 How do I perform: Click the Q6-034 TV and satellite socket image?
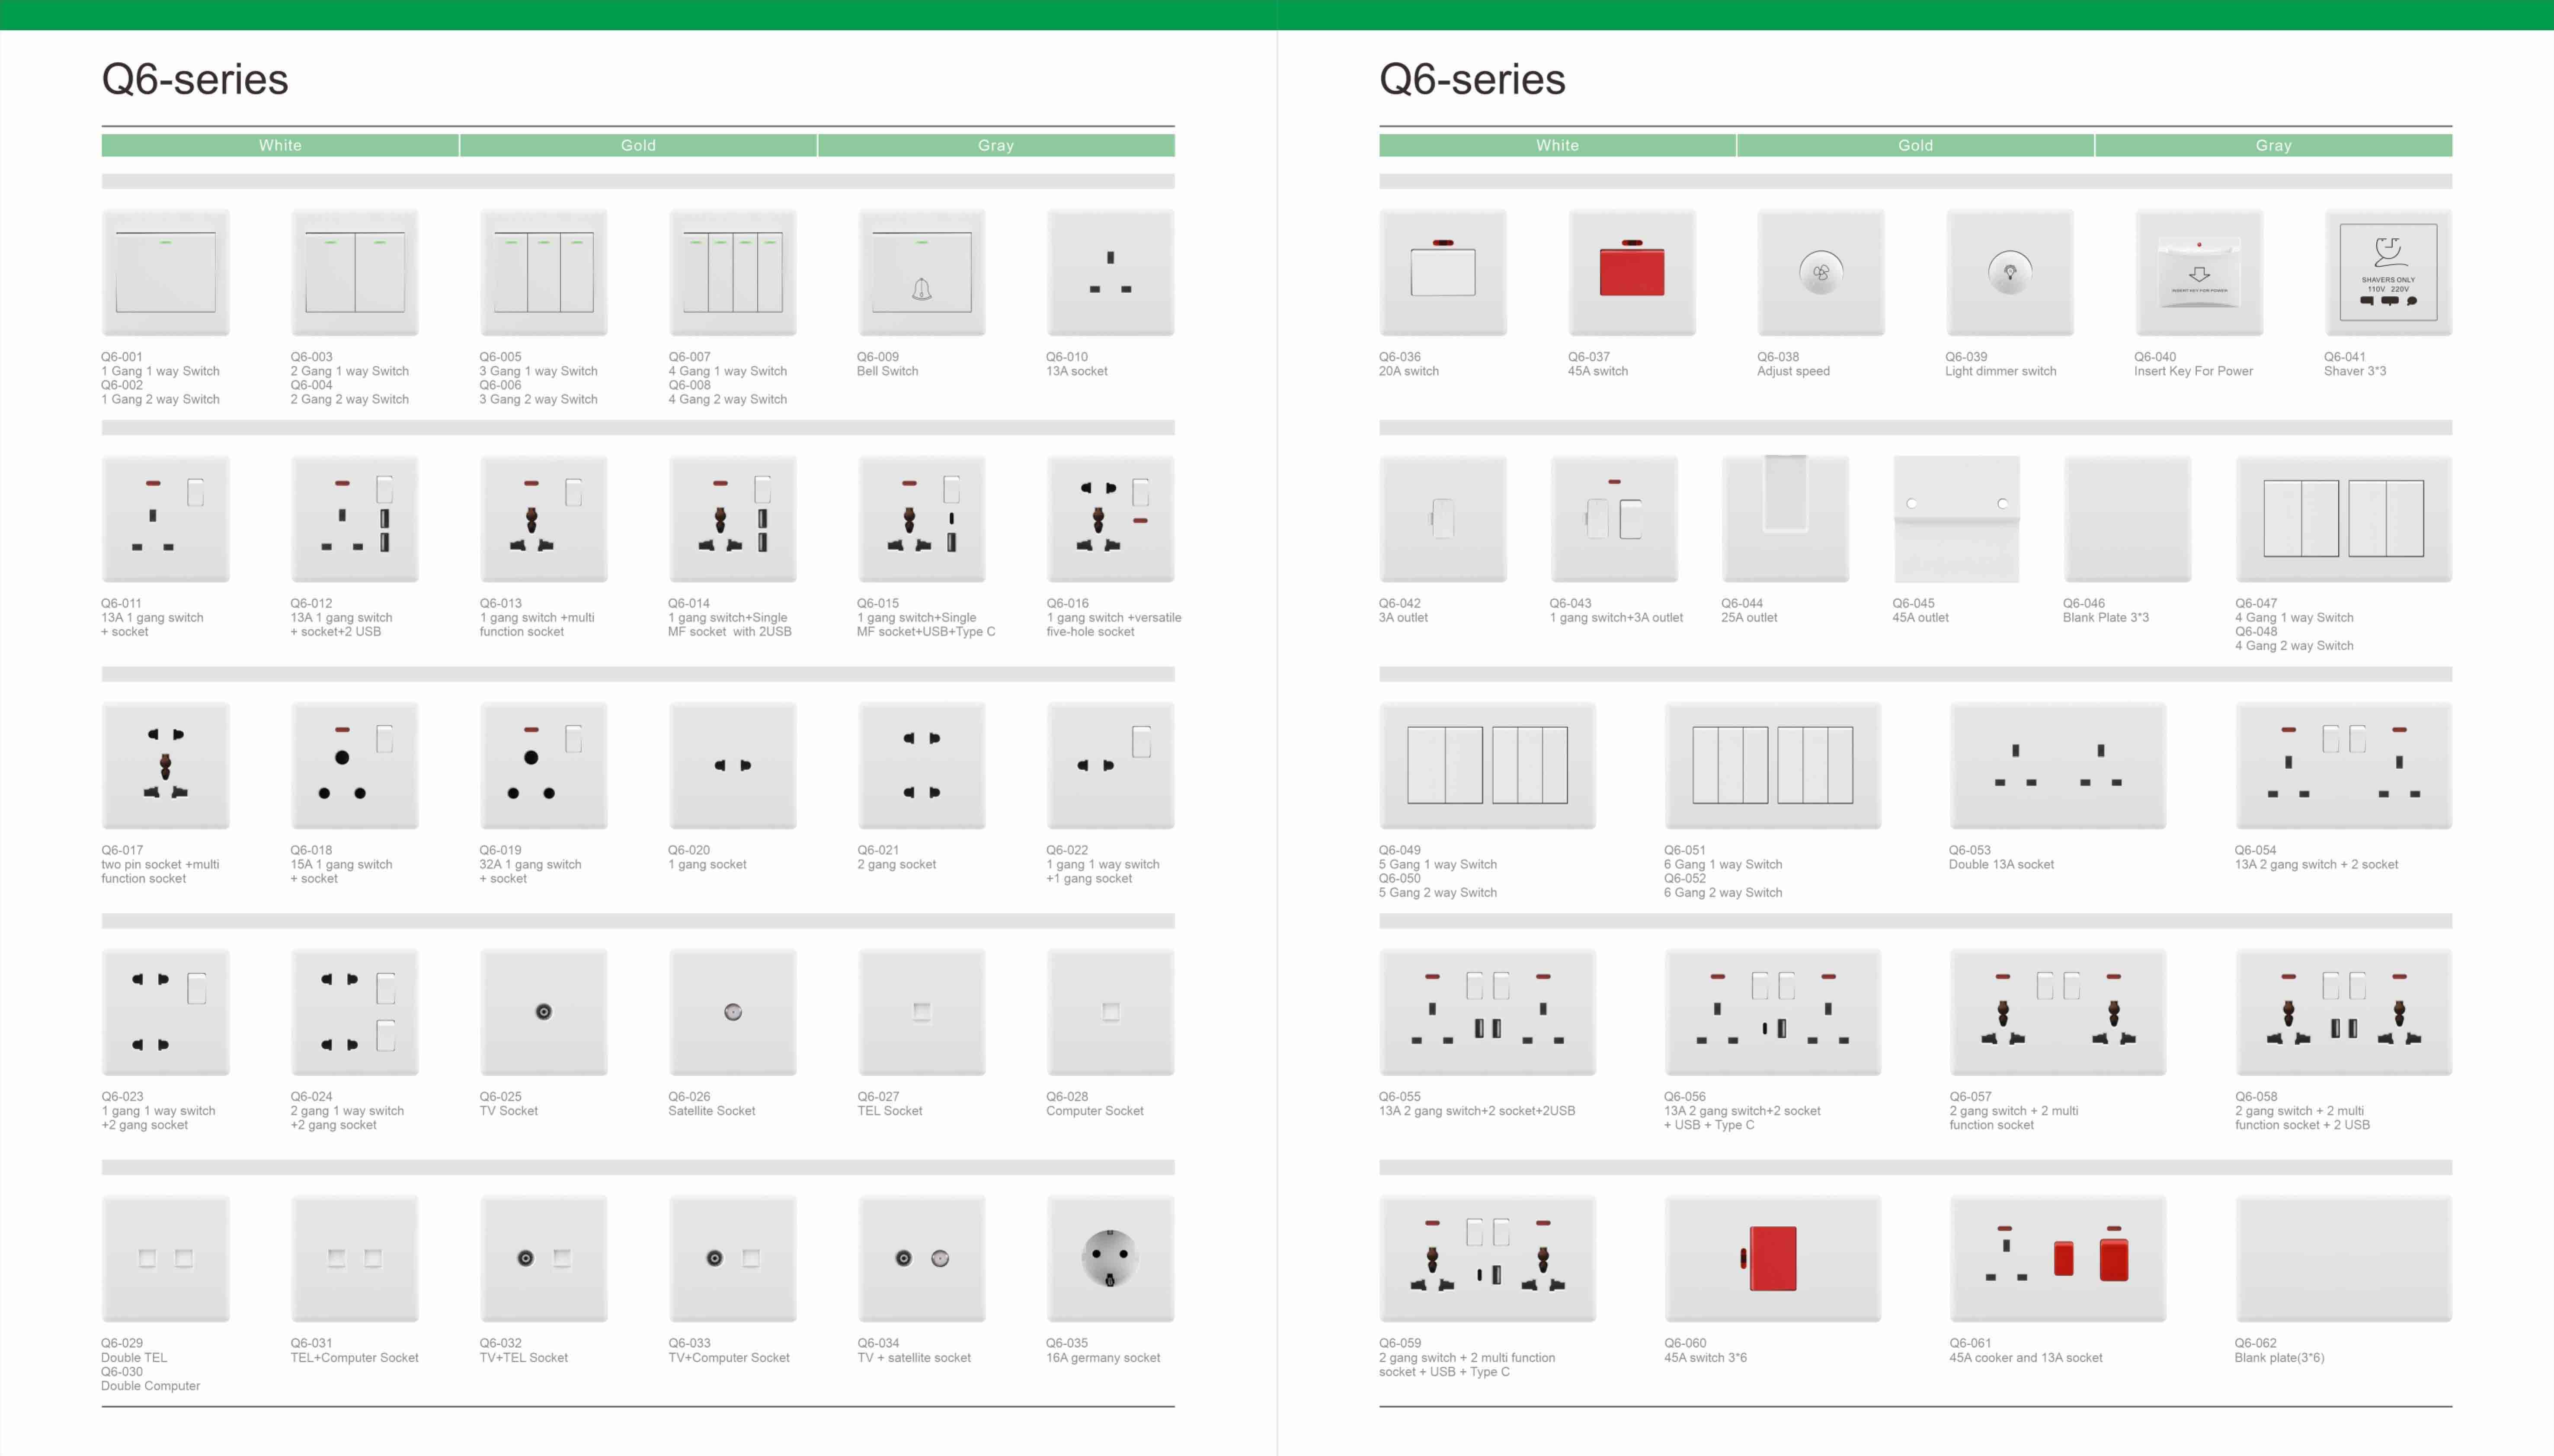tap(921, 1259)
